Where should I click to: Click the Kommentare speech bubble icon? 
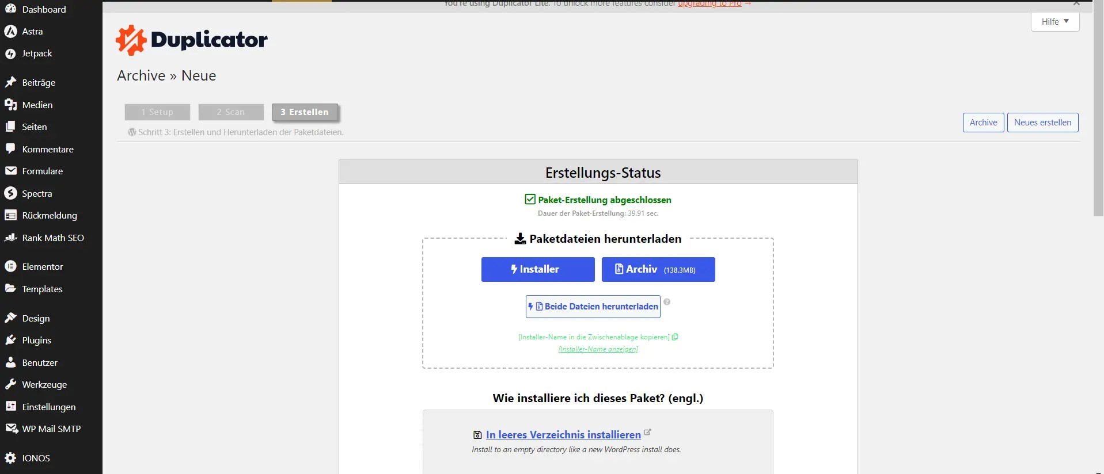[x=10, y=149]
